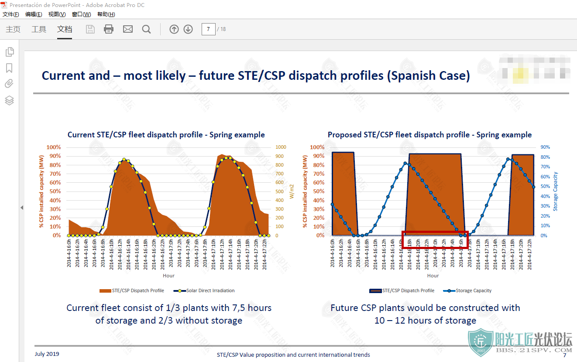
Task: Click the page number input field
Action: click(208, 29)
